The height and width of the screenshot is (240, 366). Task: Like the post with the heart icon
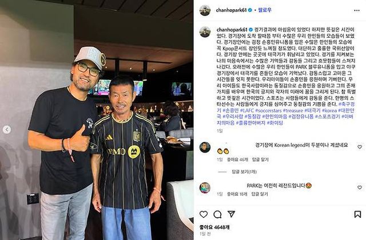204,214
